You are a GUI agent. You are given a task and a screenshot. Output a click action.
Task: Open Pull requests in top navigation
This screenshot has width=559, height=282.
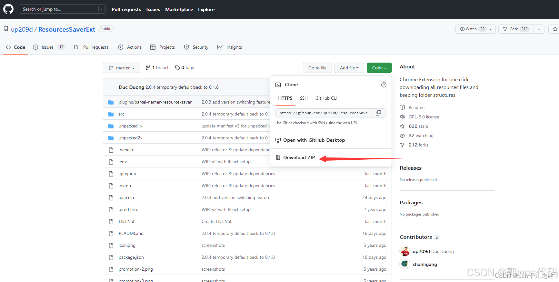(126, 9)
